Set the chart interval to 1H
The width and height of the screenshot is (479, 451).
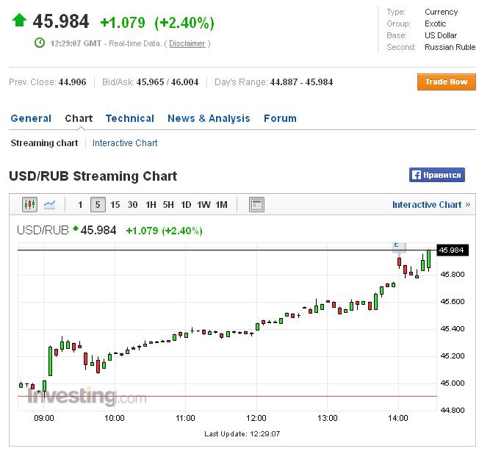(151, 205)
